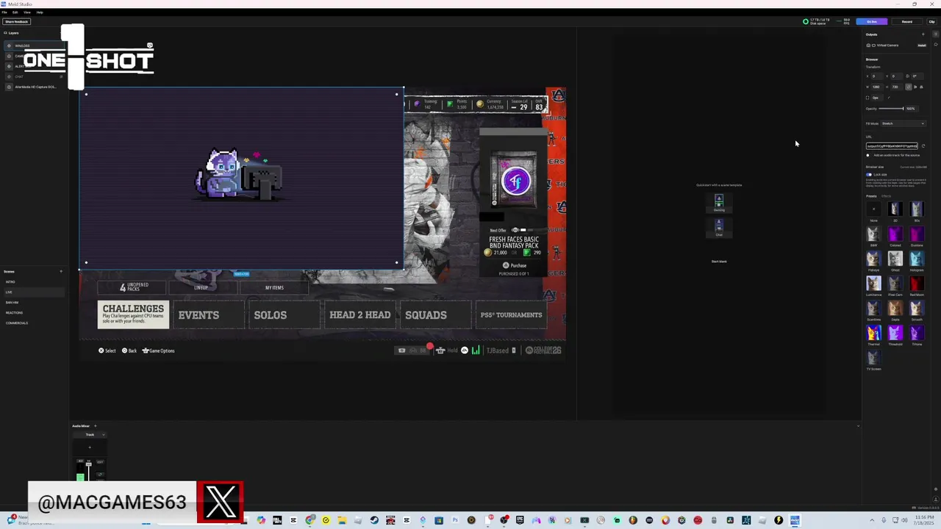The image size is (941, 529).
Task: Click the Height field
Action: (898, 87)
